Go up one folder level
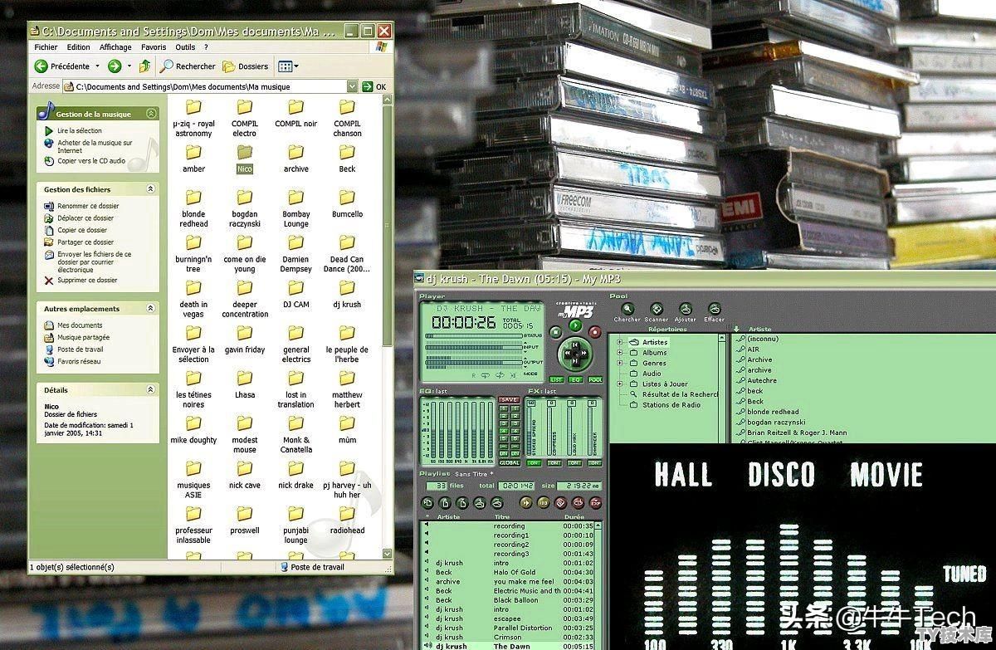 click(145, 66)
